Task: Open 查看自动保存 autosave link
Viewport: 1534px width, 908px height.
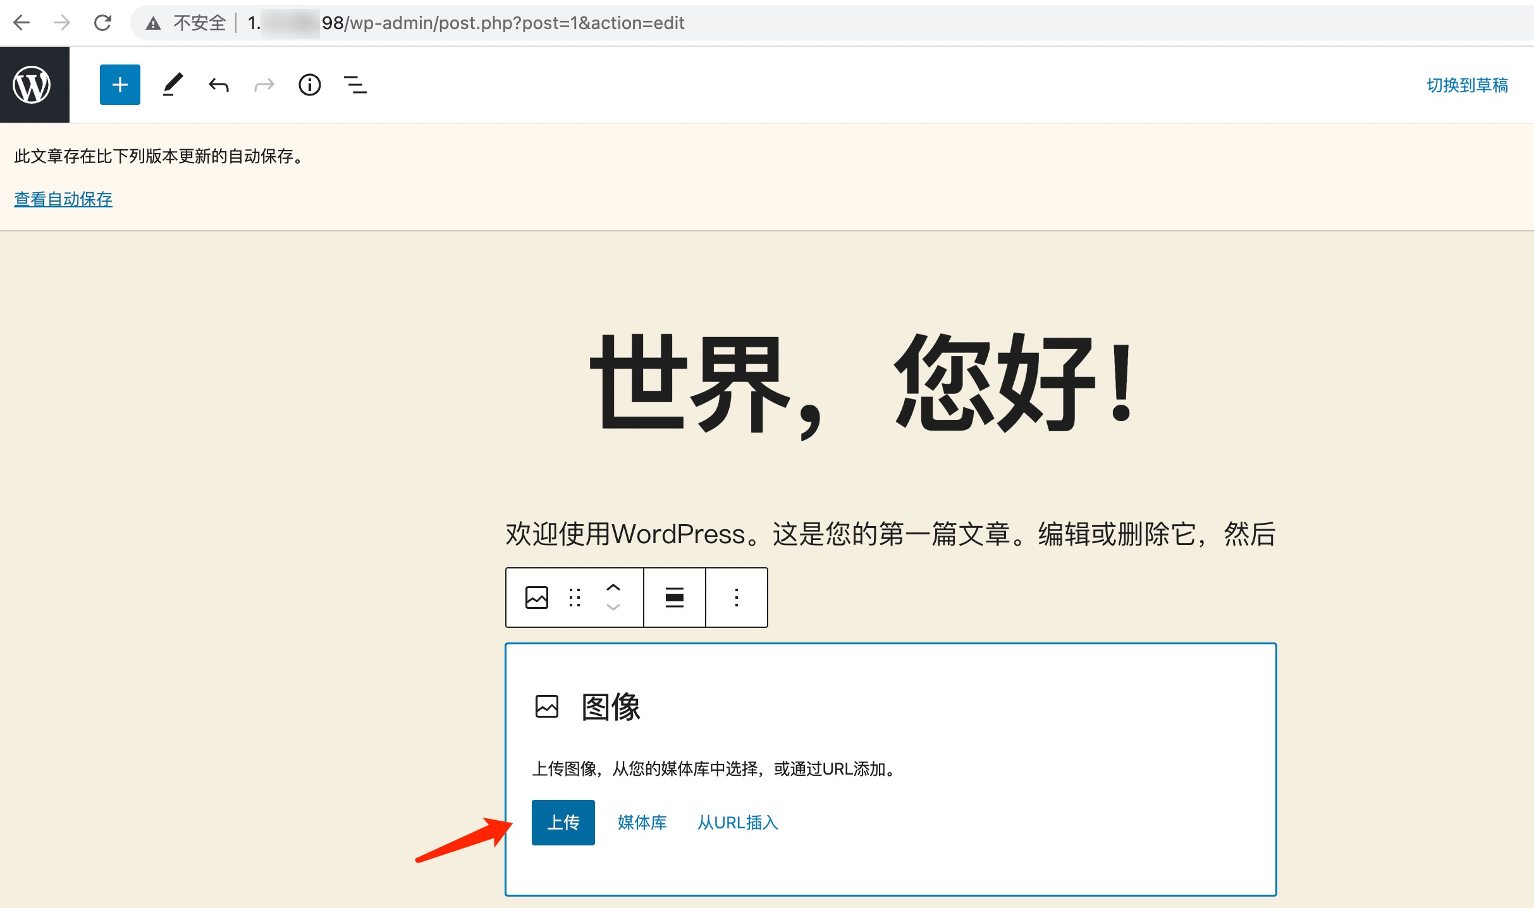Action: (x=63, y=199)
